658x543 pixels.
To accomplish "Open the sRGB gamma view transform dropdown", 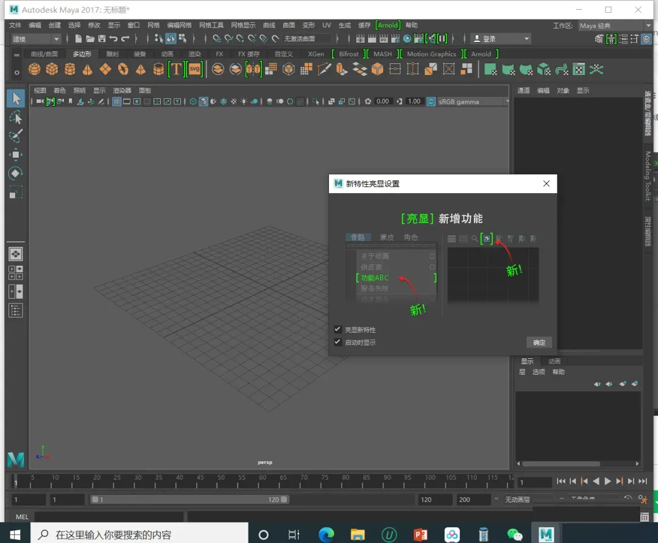I will click(467, 101).
